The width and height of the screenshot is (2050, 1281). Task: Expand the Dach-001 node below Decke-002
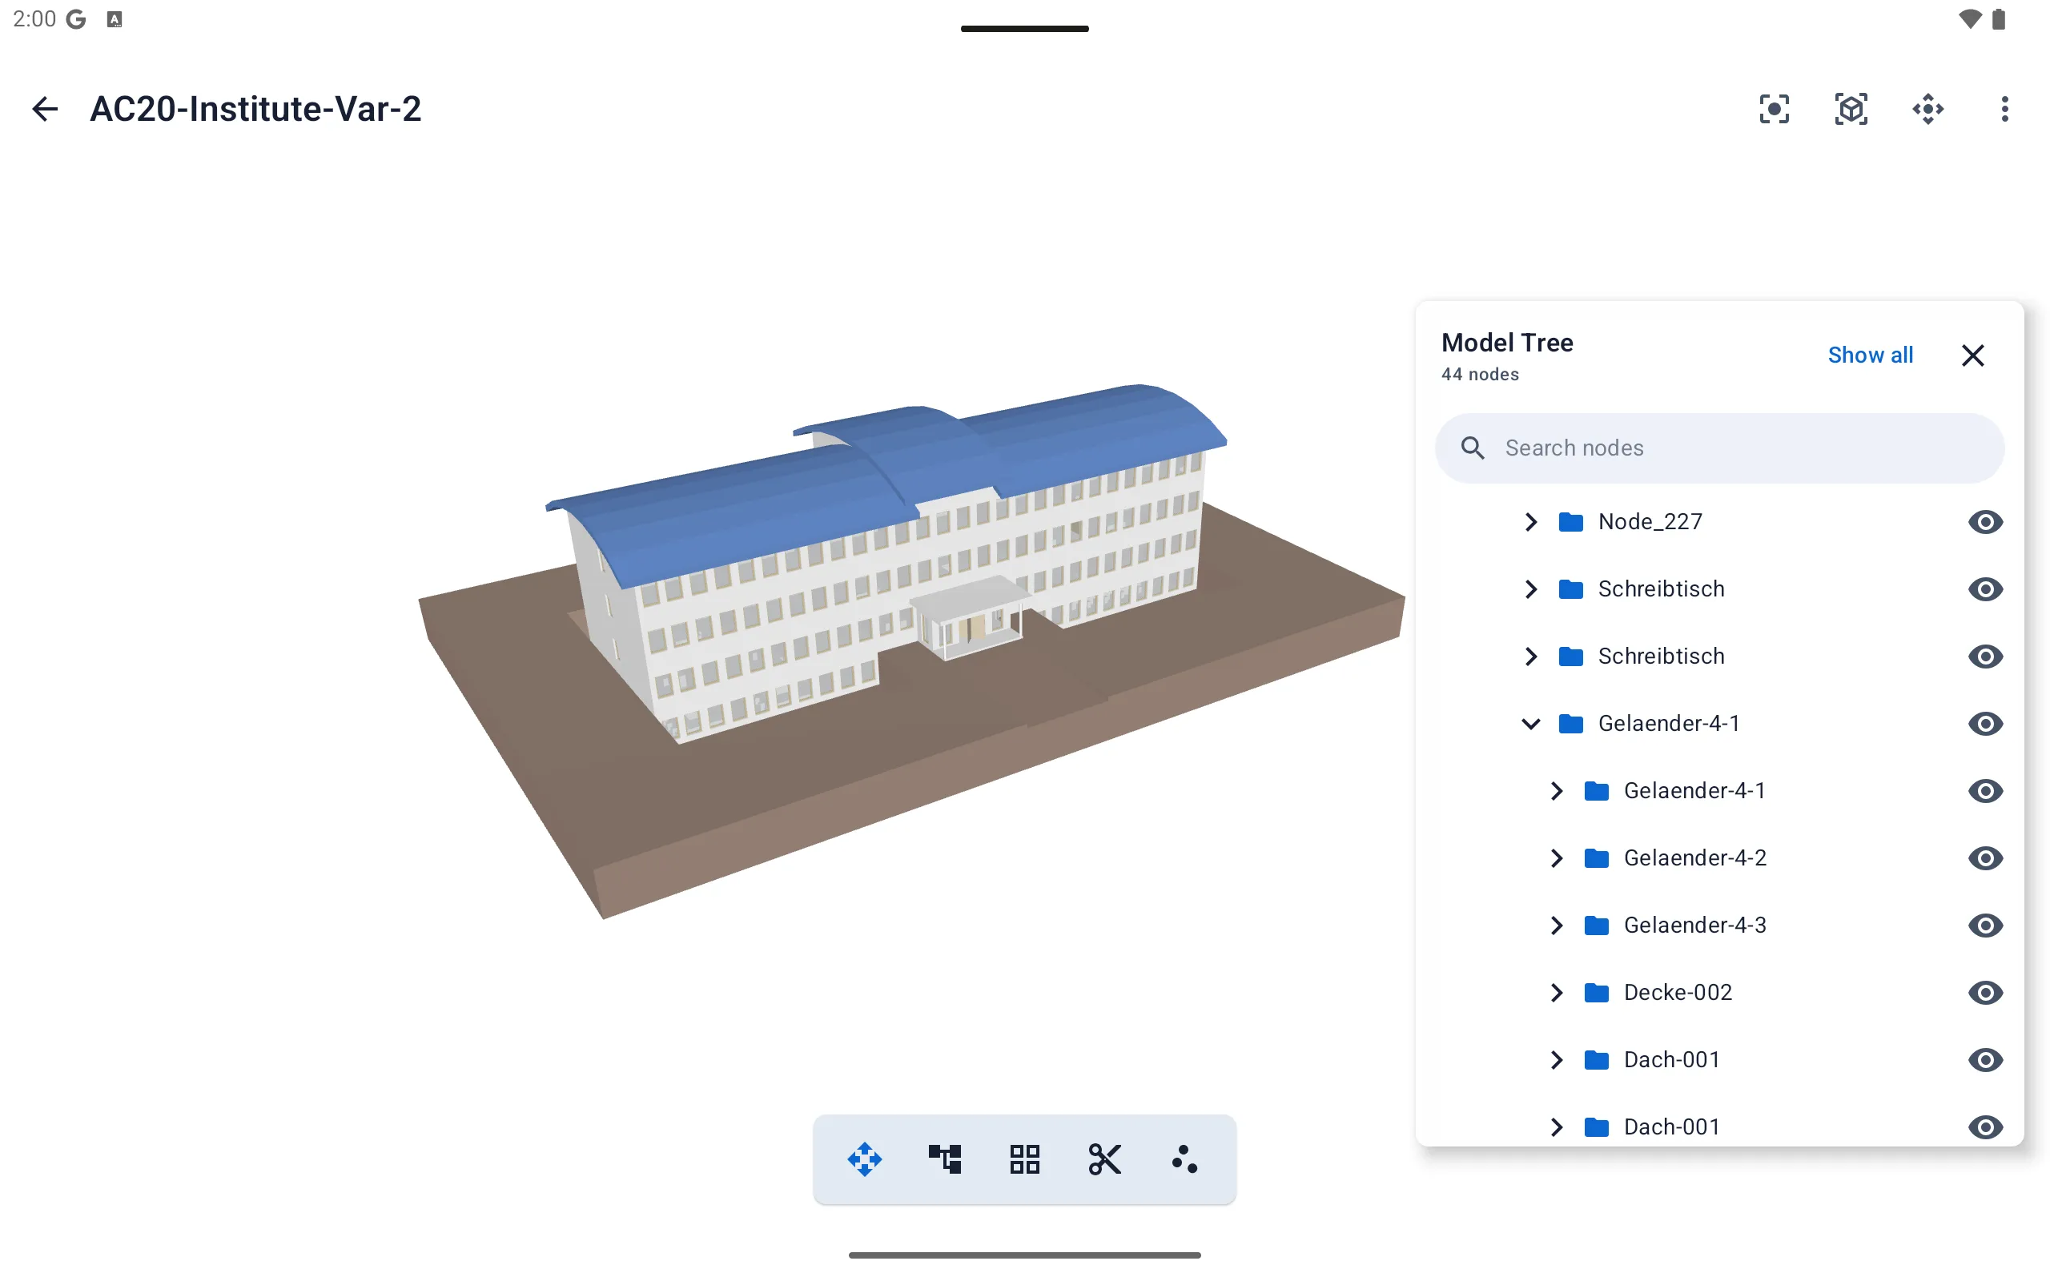[x=1556, y=1060]
